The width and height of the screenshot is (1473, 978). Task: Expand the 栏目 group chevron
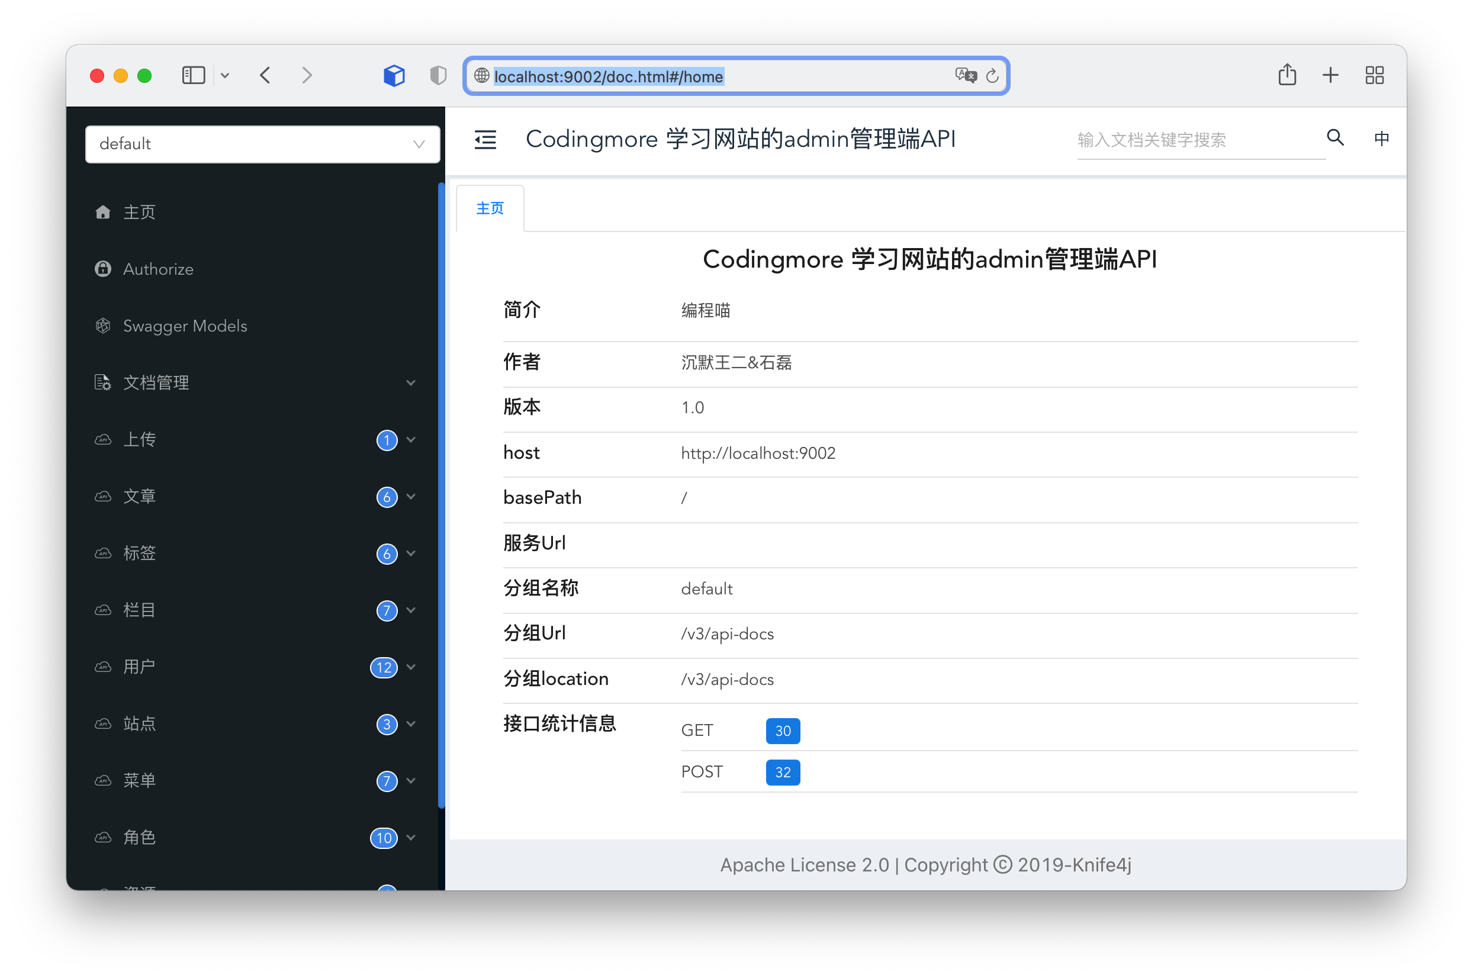(x=411, y=610)
